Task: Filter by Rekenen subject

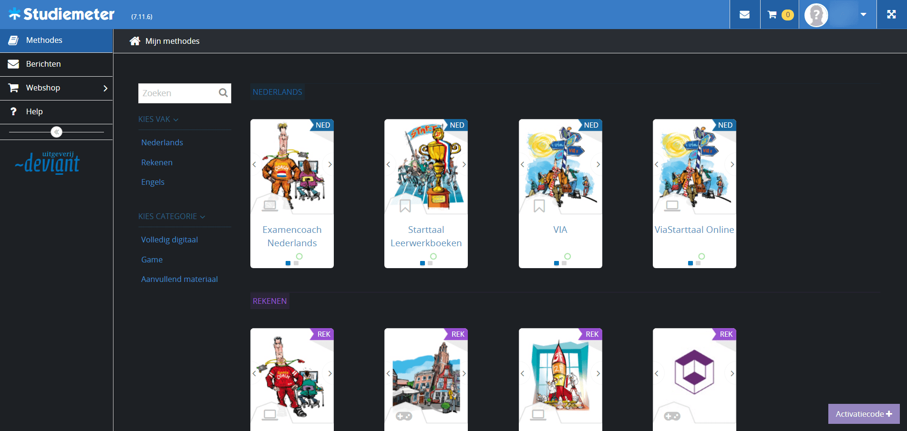Action: pyautogui.click(x=157, y=162)
